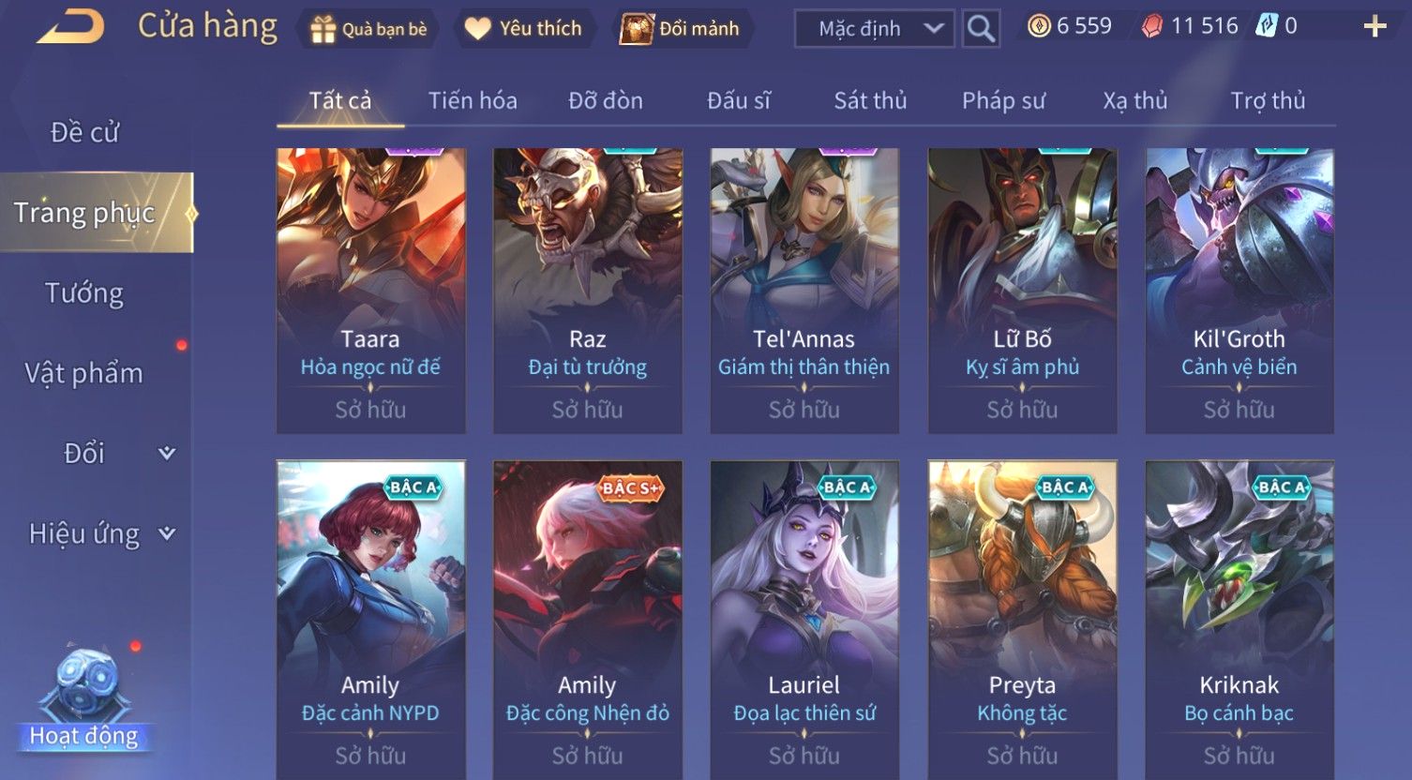Tap the gold coin balance icon
This screenshot has width=1412, height=780.
click(1039, 26)
